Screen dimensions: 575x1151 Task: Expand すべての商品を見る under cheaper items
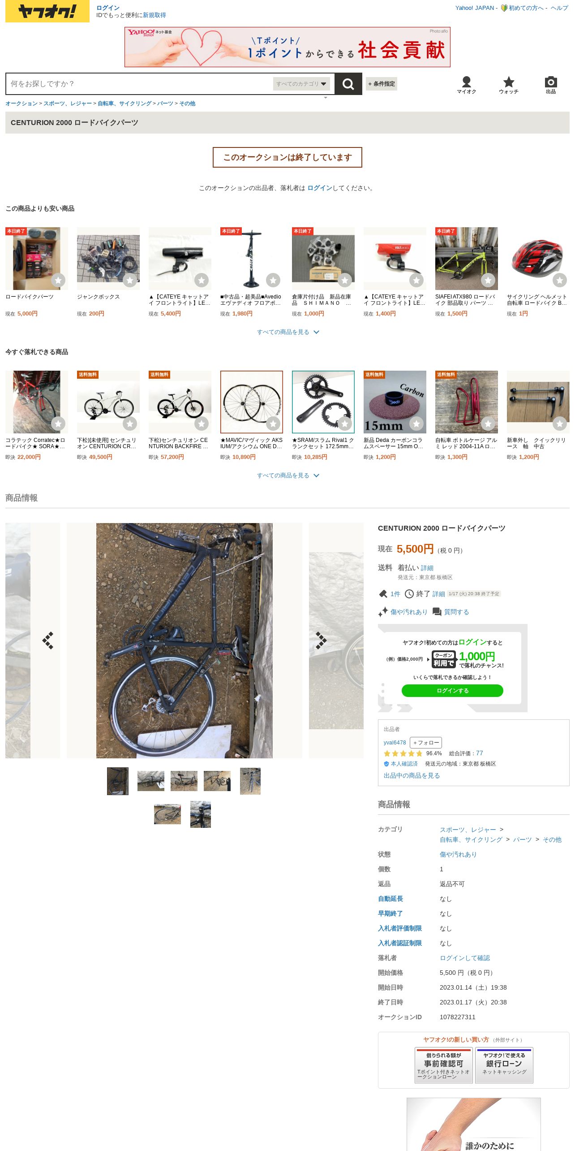tap(287, 332)
